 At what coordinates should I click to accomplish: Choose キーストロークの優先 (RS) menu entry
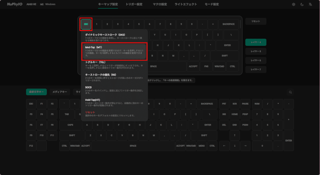click(114, 77)
